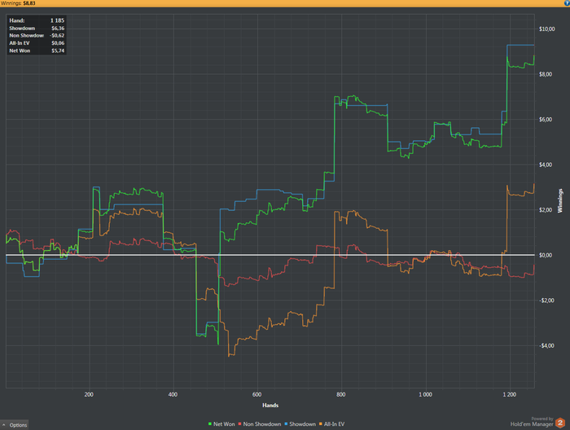570x430 pixels.
Task: Click the $6,00 y-axis label
Action: [x=546, y=120]
